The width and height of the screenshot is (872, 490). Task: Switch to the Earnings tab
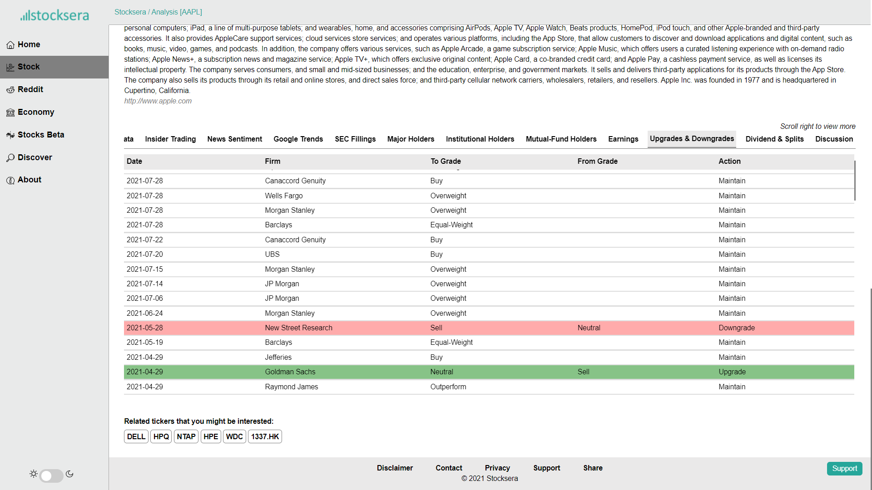(623, 139)
